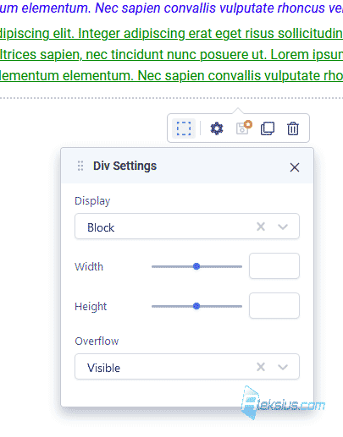Open the Display select showing Block

[x=187, y=227]
